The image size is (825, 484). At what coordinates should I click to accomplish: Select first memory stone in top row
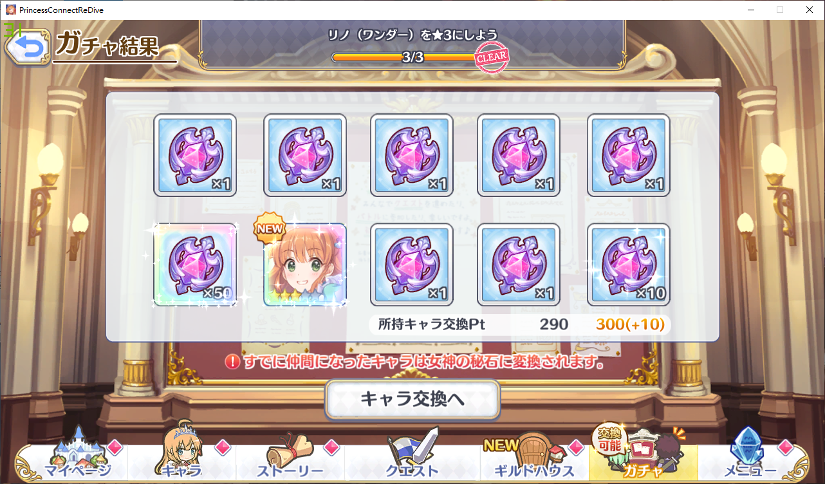coord(195,155)
